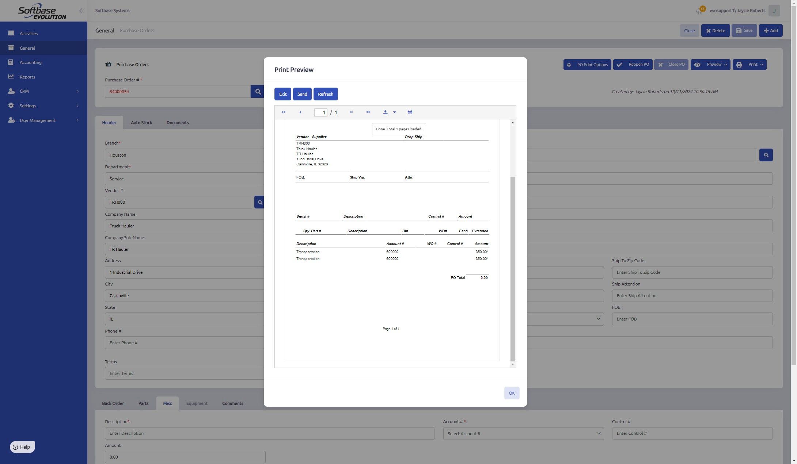Click the first page icon in report toolbar
The image size is (797, 464).
click(283, 112)
